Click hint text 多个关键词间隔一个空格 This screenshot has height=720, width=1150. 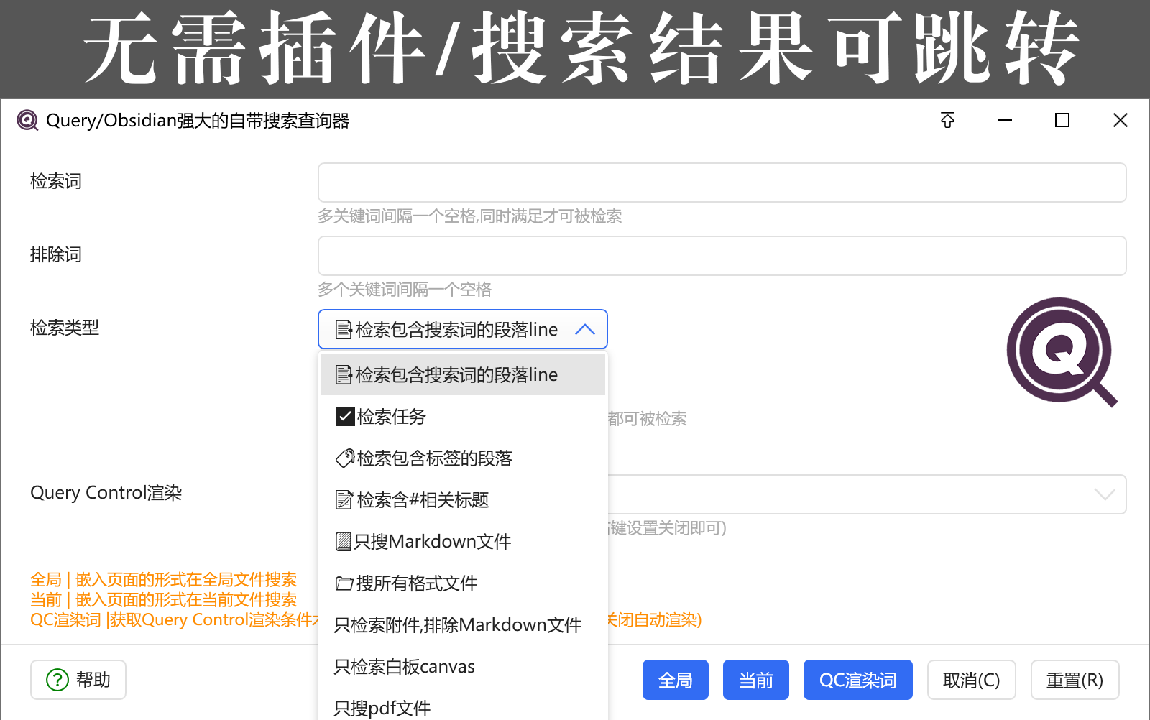click(405, 290)
